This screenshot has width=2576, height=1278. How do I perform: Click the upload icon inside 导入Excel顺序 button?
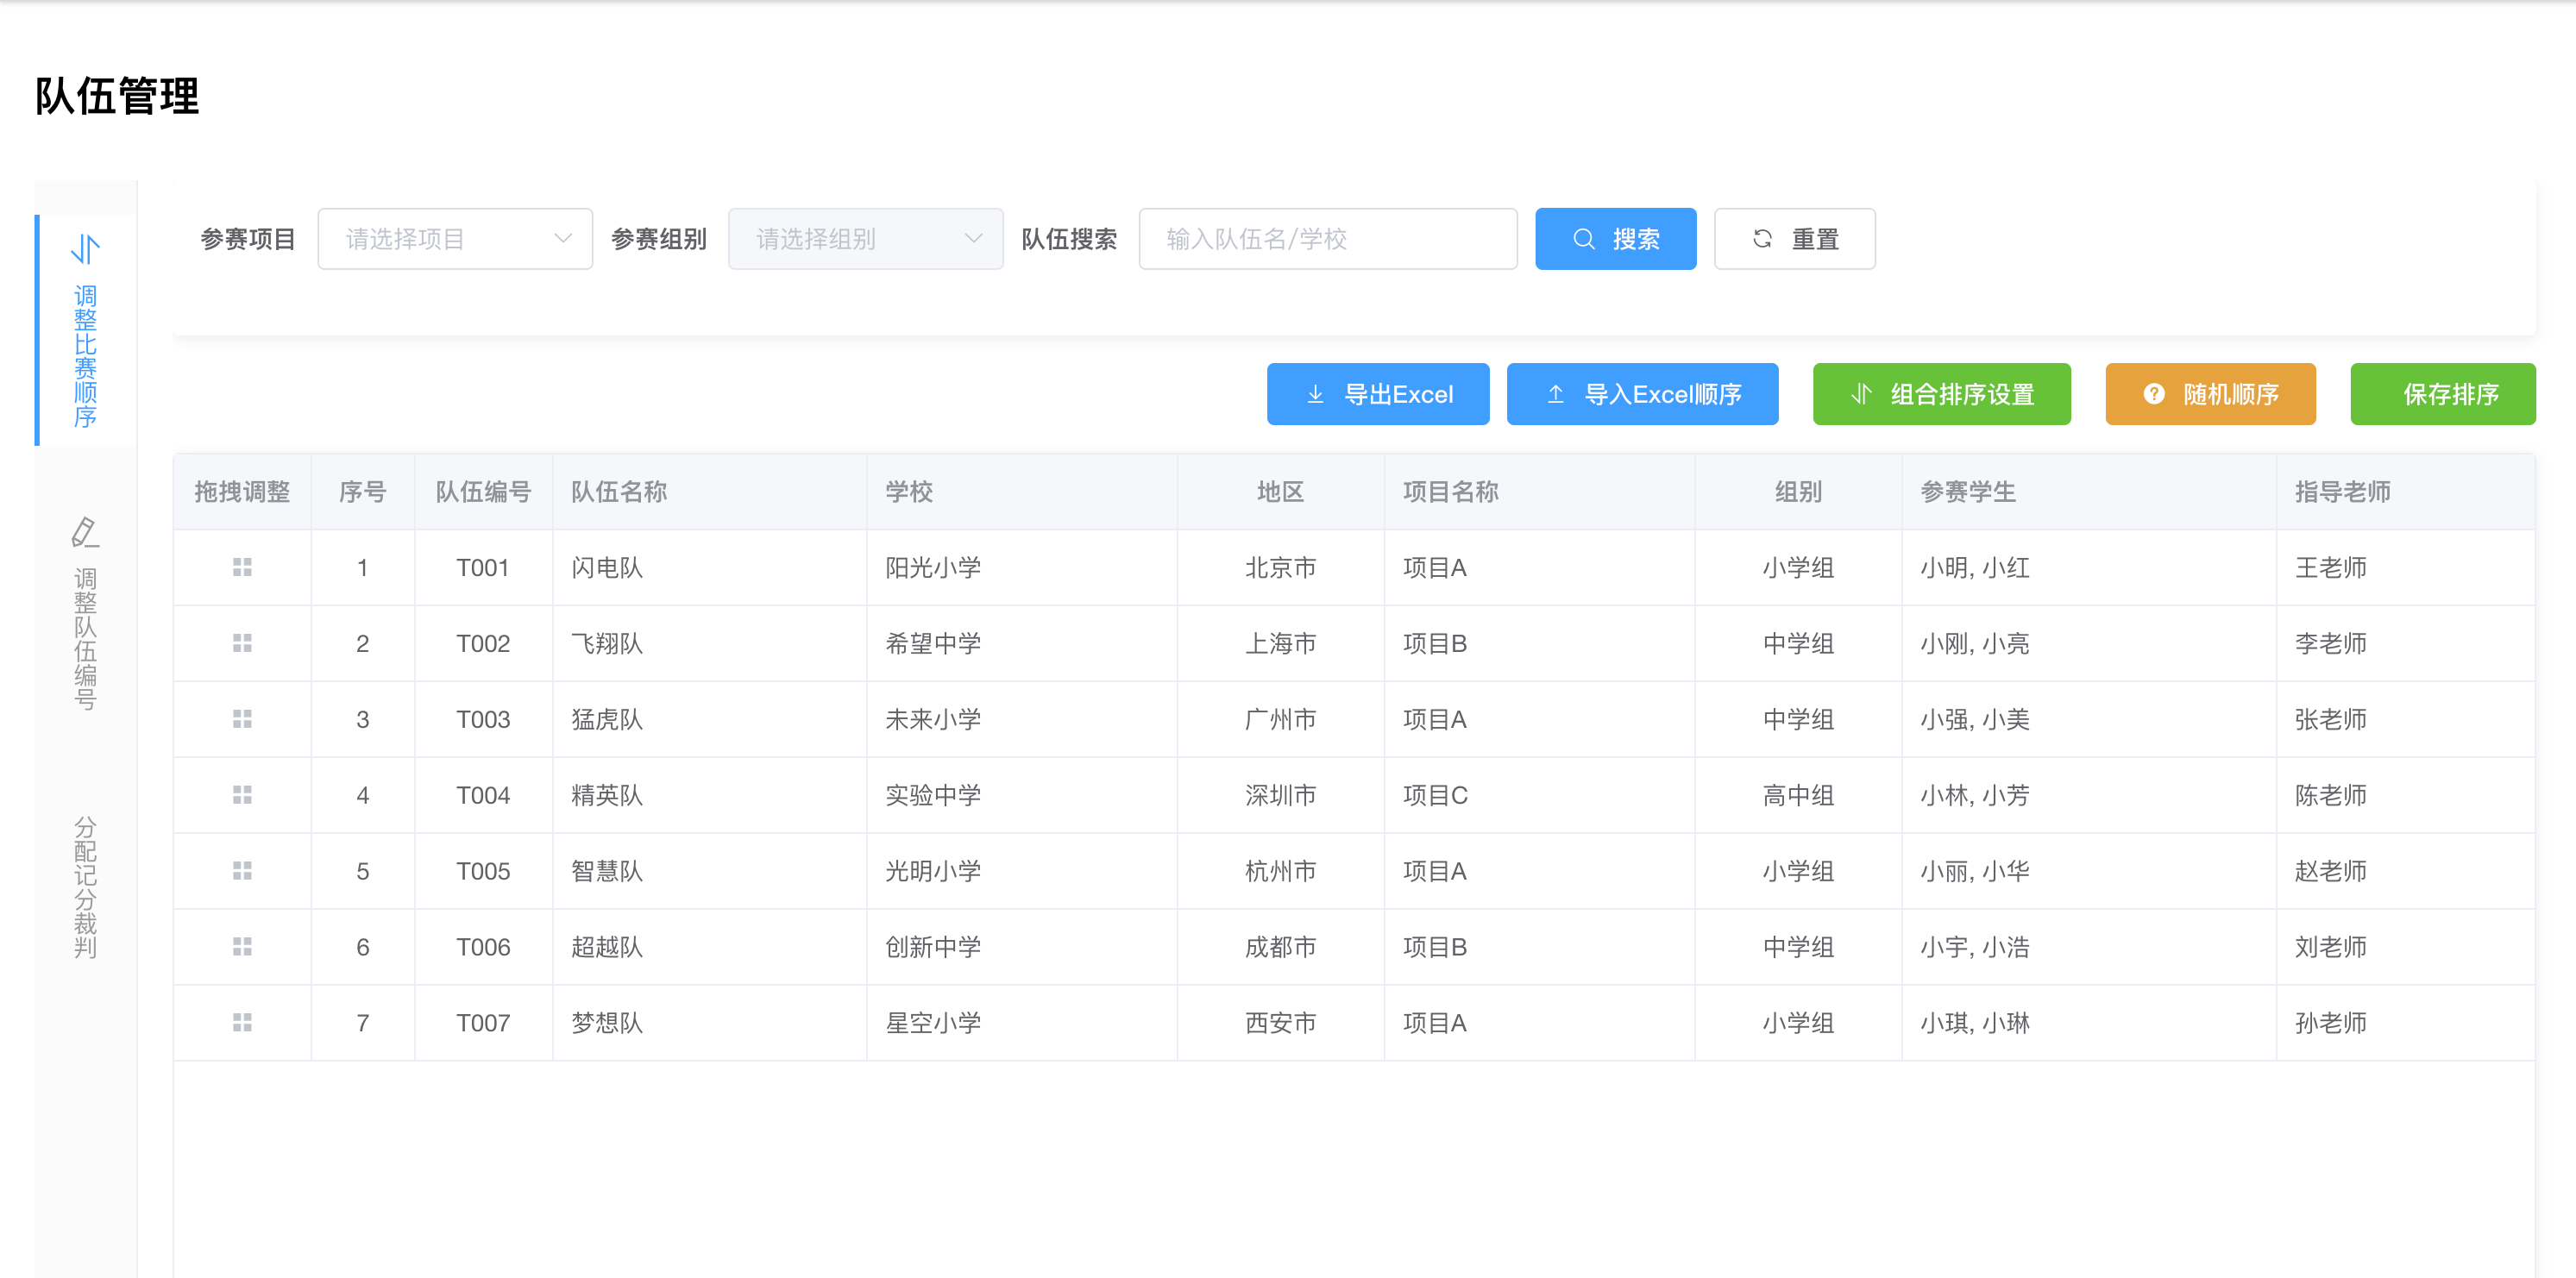[x=1556, y=394]
